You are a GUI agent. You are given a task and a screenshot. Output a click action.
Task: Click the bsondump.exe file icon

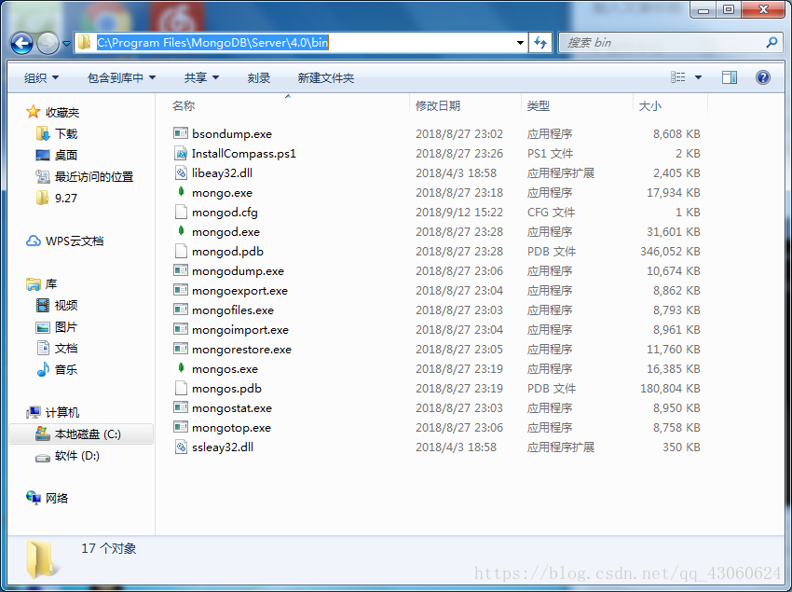(181, 133)
